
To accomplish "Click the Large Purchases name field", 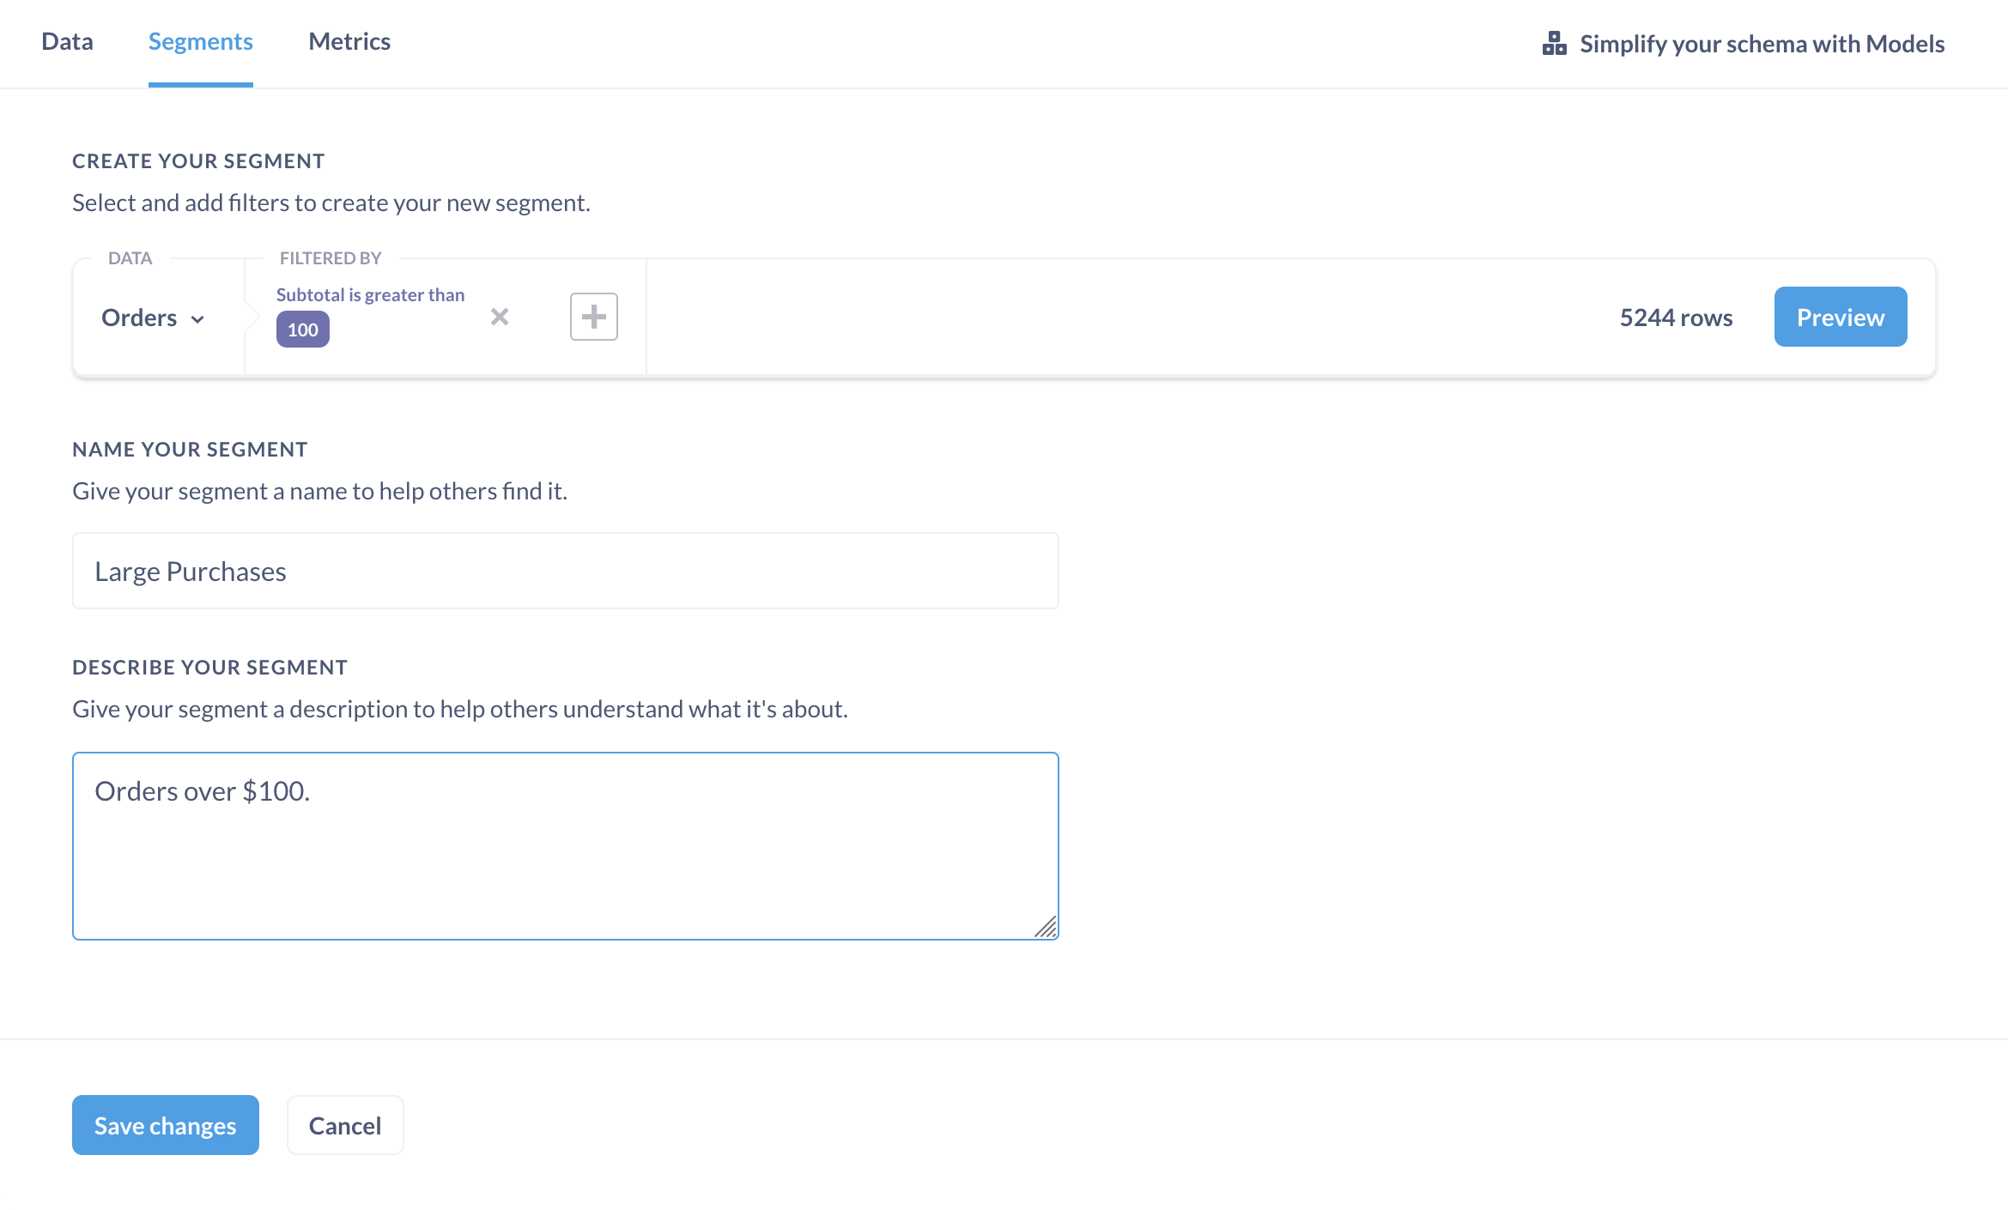I will [565, 569].
